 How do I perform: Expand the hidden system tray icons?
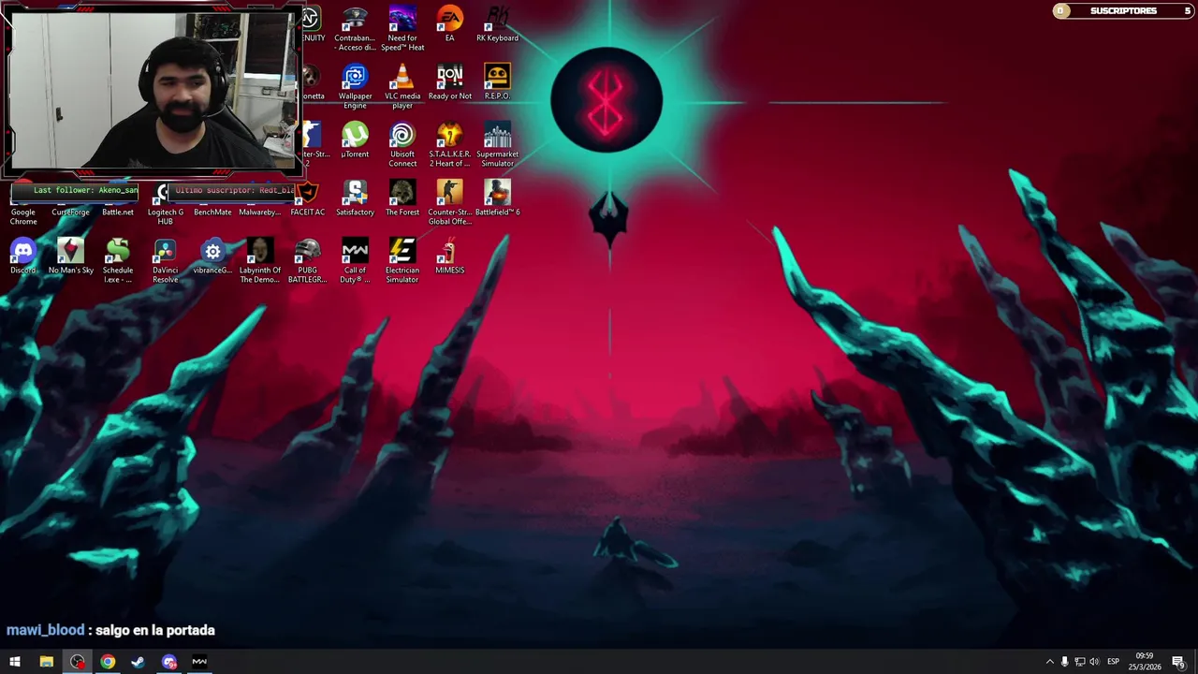pos(1049,662)
